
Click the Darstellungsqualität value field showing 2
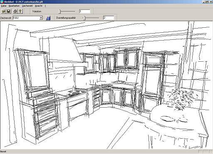click(109, 18)
